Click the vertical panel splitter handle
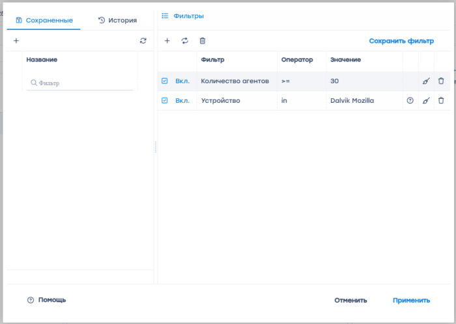456x324 pixels. (156, 147)
